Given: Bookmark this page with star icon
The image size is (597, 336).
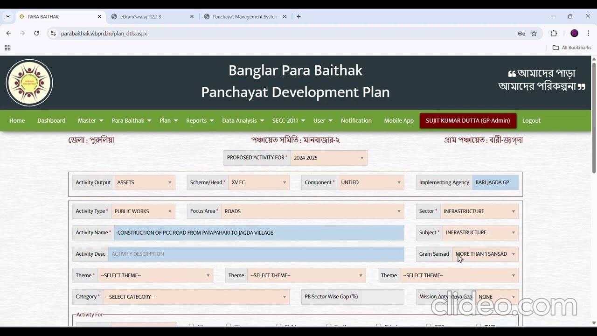Looking at the screenshot, I should (534, 34).
